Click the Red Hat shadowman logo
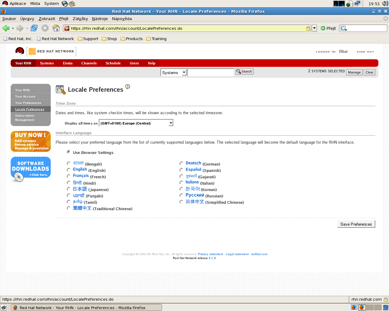This screenshot has width=389, height=311. point(20,51)
